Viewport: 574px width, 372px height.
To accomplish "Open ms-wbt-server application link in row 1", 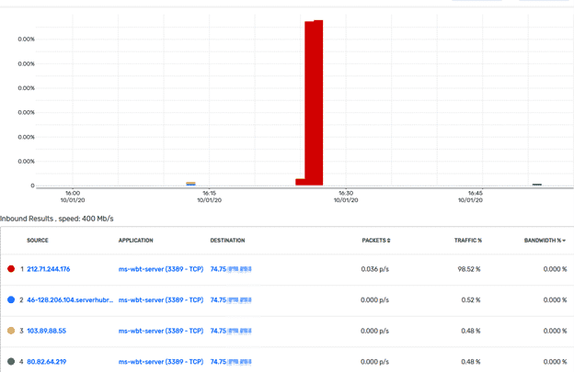I will pyautogui.click(x=161, y=269).
